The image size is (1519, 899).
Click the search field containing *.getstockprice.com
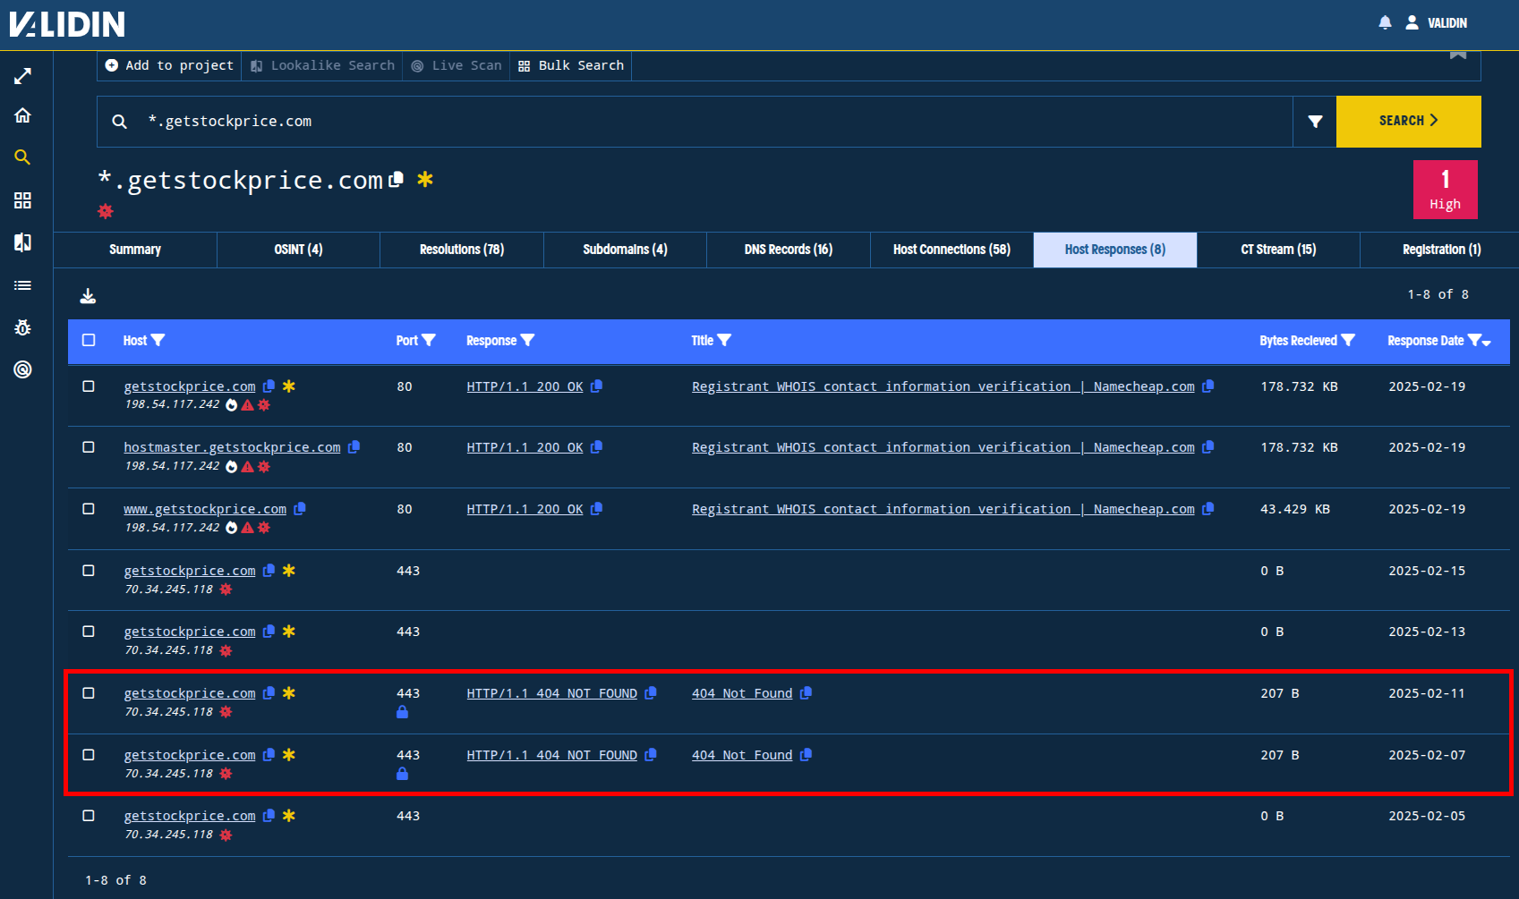coord(695,122)
